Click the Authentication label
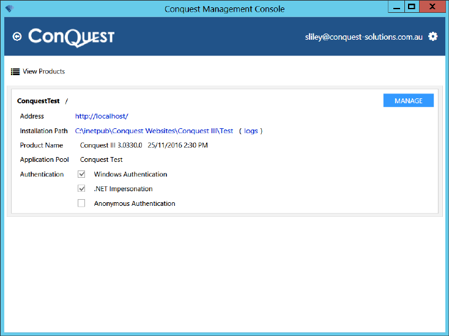The height and width of the screenshot is (336, 449). click(x=42, y=174)
